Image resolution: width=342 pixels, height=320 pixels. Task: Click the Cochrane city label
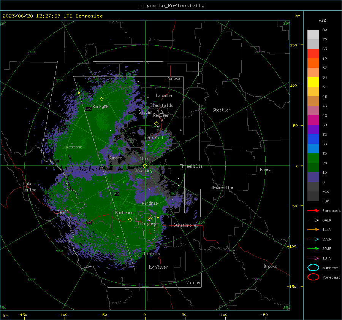point(124,213)
